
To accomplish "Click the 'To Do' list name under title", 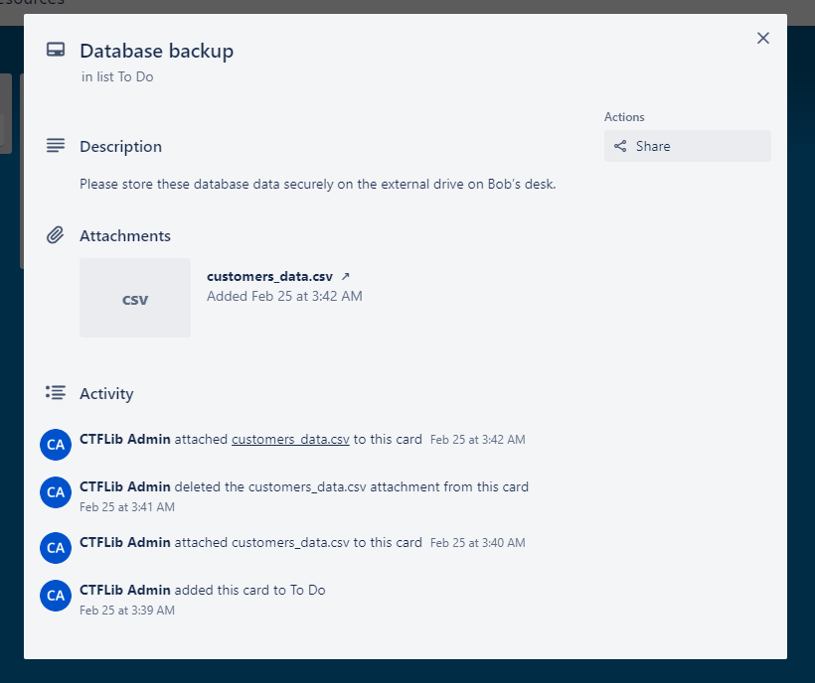I will pyautogui.click(x=135, y=76).
